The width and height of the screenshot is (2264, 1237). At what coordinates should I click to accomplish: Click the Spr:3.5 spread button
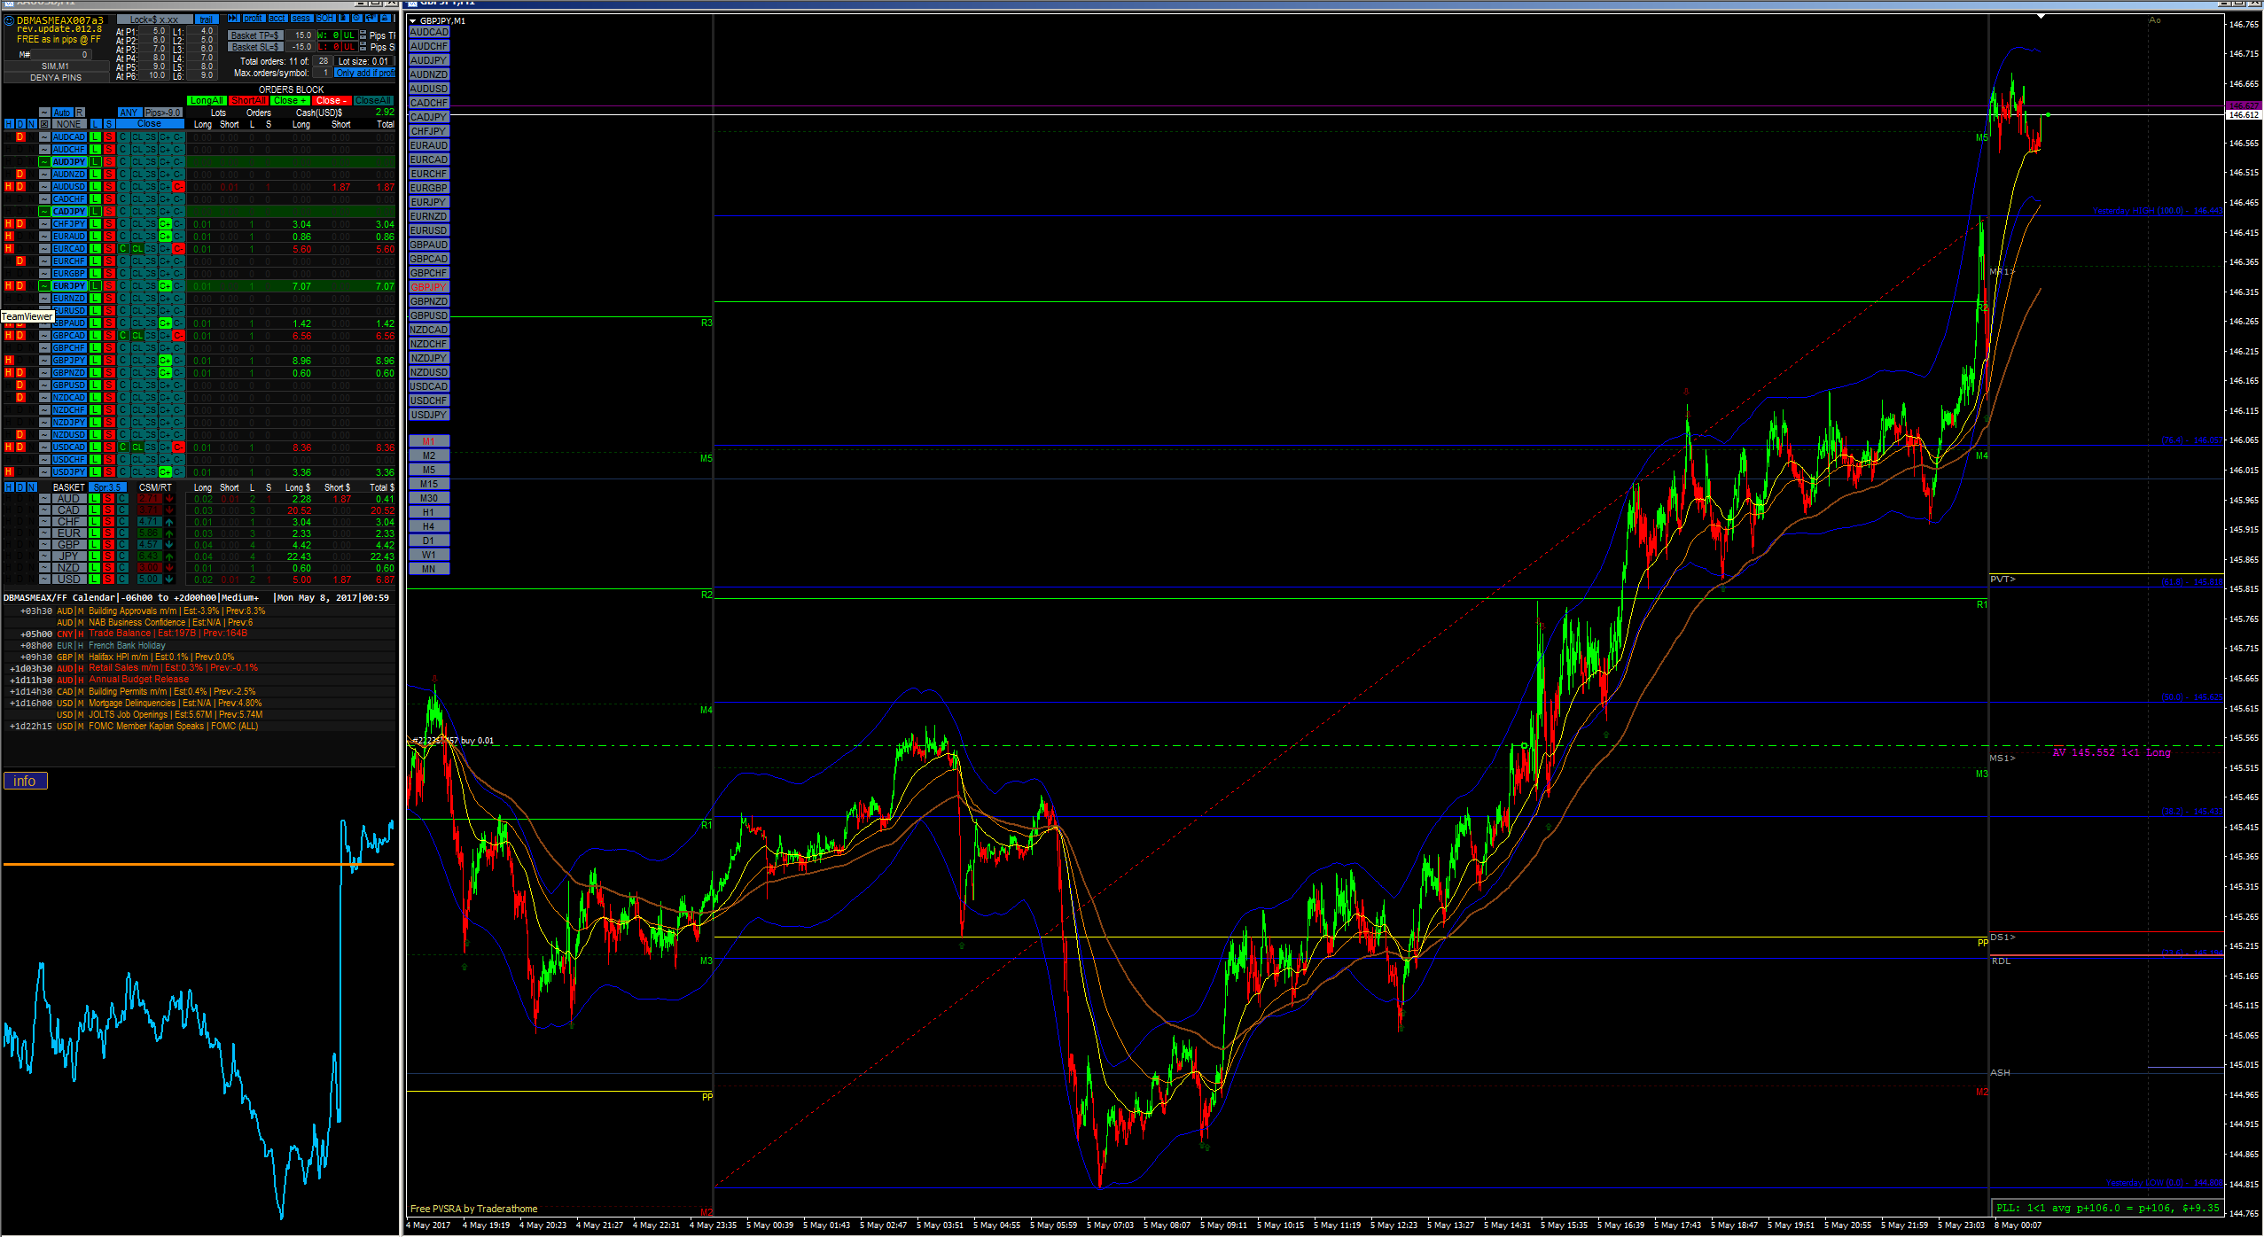coord(108,487)
